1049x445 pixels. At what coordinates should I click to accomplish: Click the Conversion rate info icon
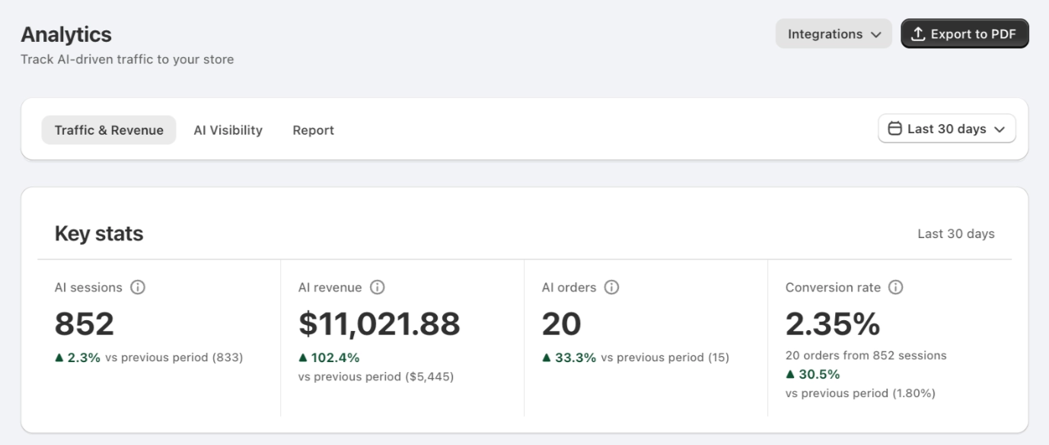896,288
